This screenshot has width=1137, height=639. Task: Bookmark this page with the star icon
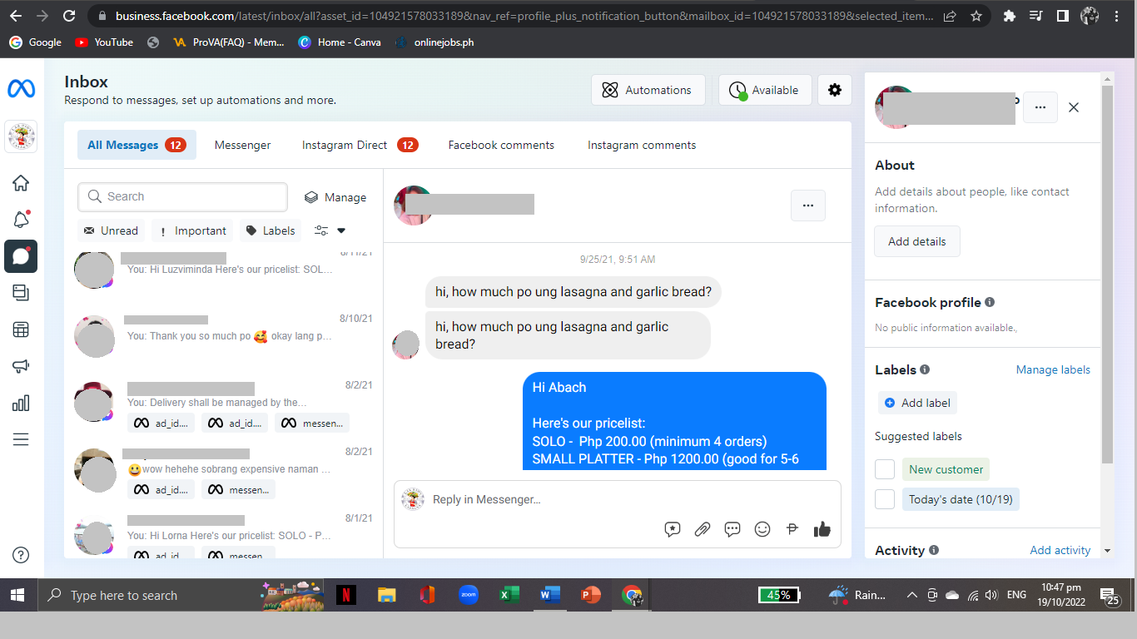[x=976, y=16]
